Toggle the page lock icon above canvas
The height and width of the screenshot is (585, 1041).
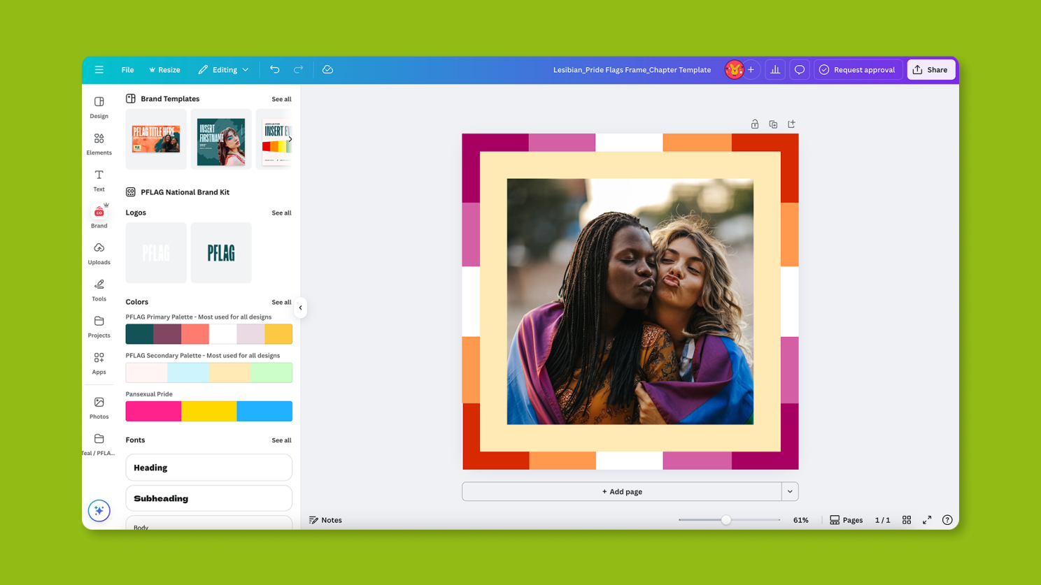pos(755,124)
